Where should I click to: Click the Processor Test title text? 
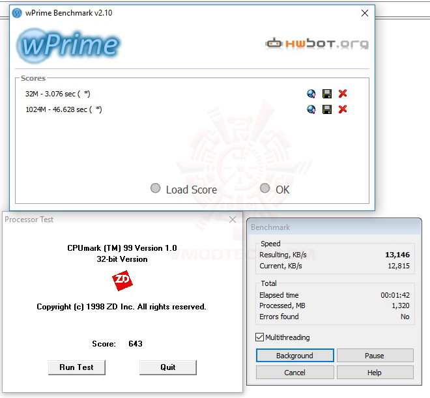click(29, 220)
